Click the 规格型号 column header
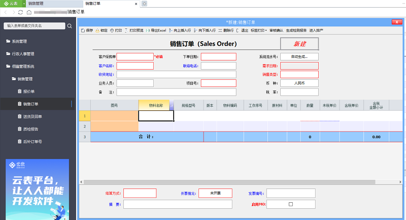This screenshot has width=406, height=220. coord(188,106)
